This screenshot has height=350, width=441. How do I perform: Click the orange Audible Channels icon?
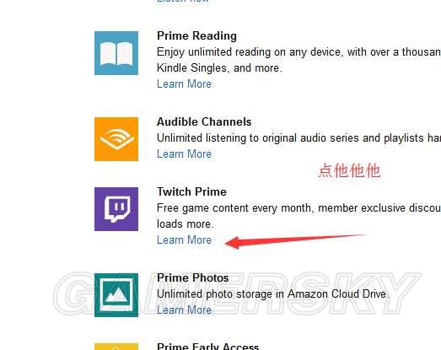[x=116, y=139]
